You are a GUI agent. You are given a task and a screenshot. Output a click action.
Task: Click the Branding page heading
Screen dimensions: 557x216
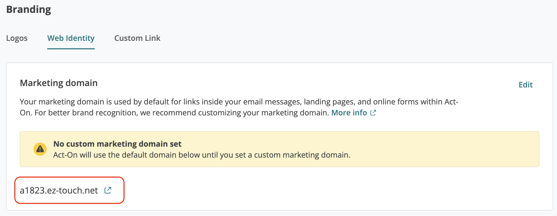[x=29, y=10]
